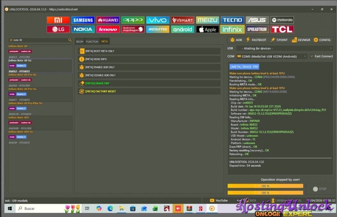Expand the COM port MediaTek USB VCOM dropdown

pyautogui.click(x=271, y=56)
